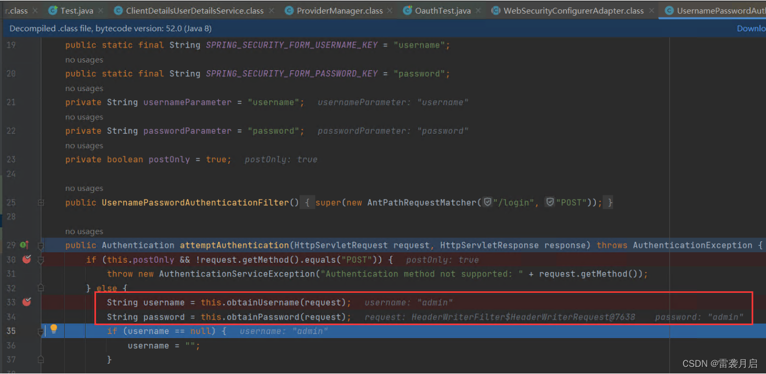Click the icon on the WebSecurityConfigurerAdapter.class tab
Viewport: 766px width, 374px height.
[x=496, y=10]
